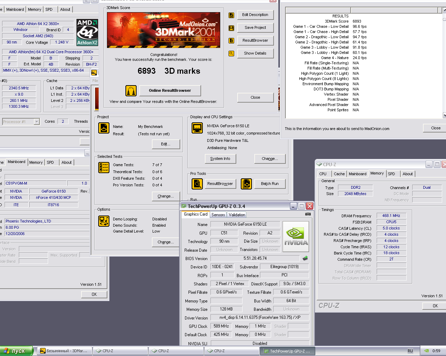The height and width of the screenshot is (356, 446).
Task: Click the mainboard model C51PVGM-M field
Action: [x=35, y=183]
